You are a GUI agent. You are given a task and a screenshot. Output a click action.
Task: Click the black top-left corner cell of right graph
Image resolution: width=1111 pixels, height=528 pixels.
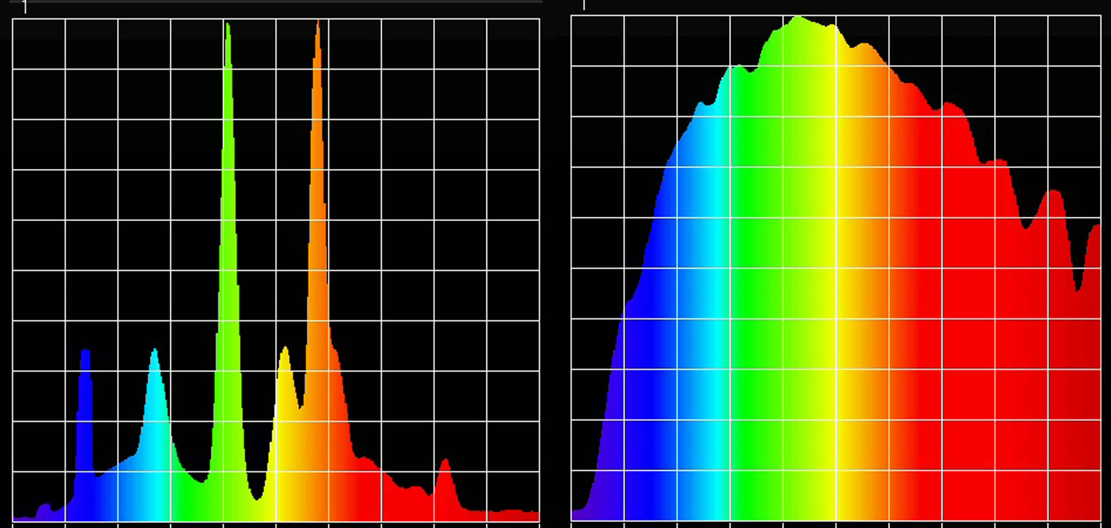597,41
